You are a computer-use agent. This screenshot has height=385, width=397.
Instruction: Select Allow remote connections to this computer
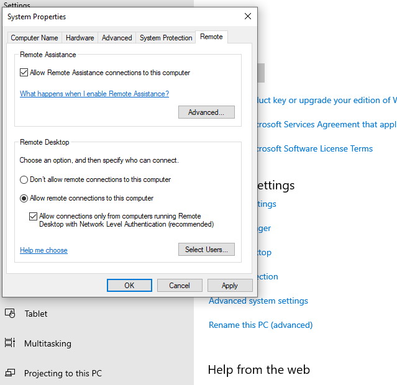(x=24, y=198)
